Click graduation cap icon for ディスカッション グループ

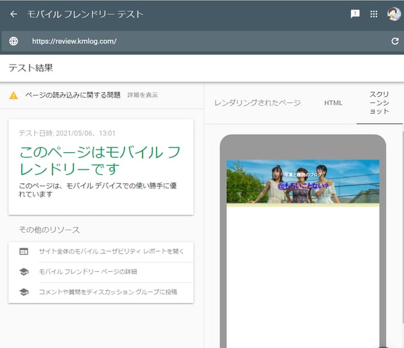(x=24, y=292)
